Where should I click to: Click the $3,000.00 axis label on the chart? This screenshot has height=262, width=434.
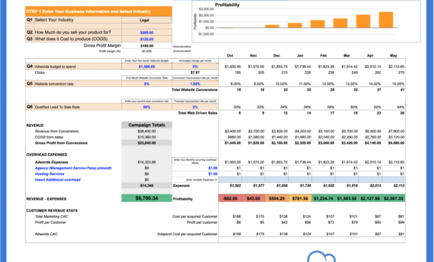coord(206,9)
